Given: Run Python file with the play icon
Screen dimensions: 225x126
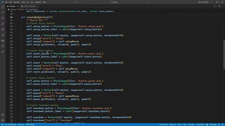Looking at the screenshot, I should 214,6.
